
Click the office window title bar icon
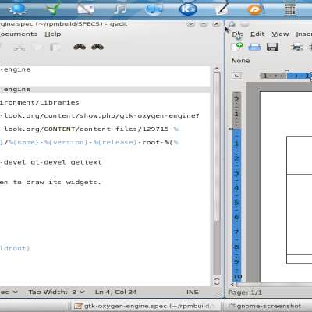(232, 24)
